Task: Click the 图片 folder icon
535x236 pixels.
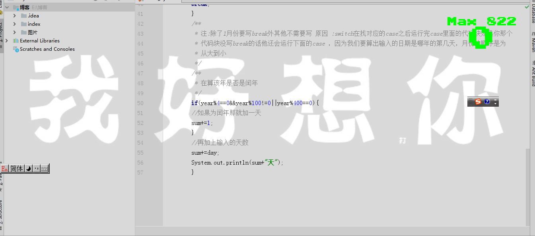Action: (x=24, y=32)
